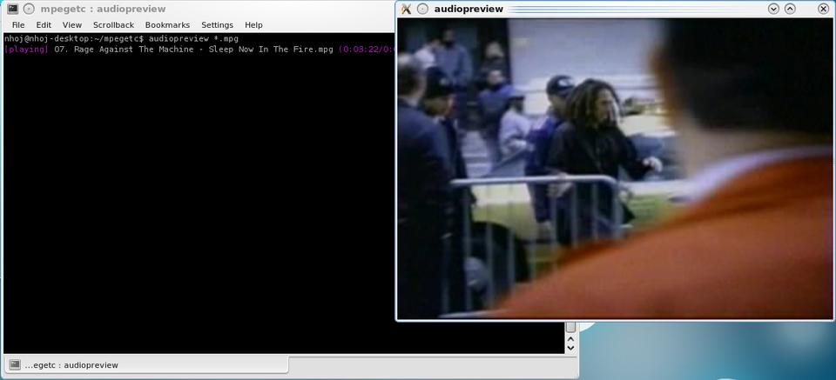Click the X icon in audiopreview title bar
The width and height of the screenshot is (836, 380).
[x=407, y=9]
